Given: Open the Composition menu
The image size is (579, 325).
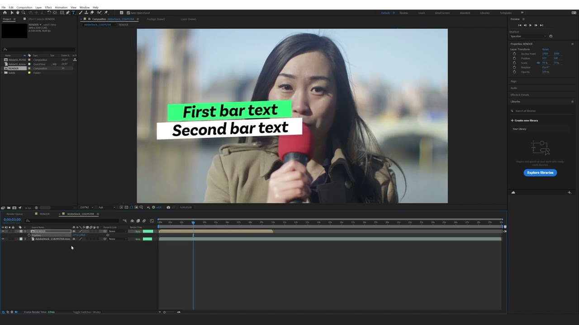Looking at the screenshot, I should tap(24, 7).
